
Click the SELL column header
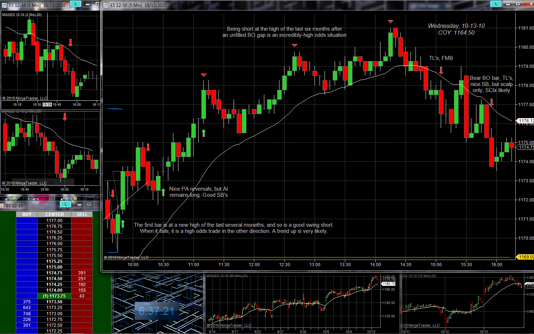(x=82, y=214)
